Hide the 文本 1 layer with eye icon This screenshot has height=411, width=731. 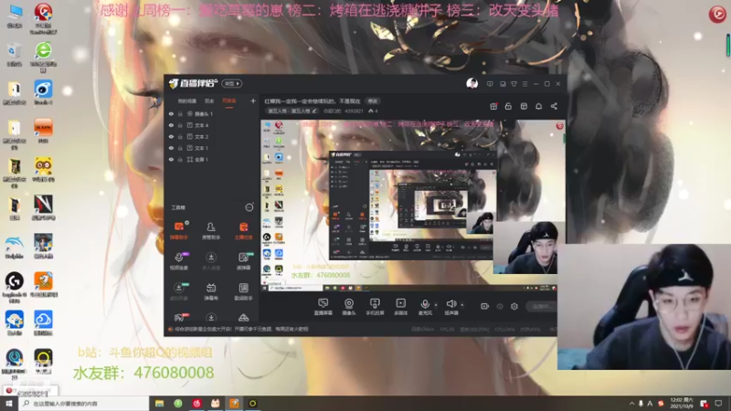171,148
